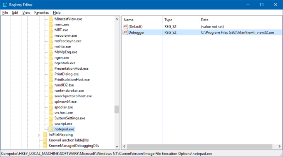The image size is (283, 157).
Task: Click the tree pane scroll up arrow
Action: 117,19
